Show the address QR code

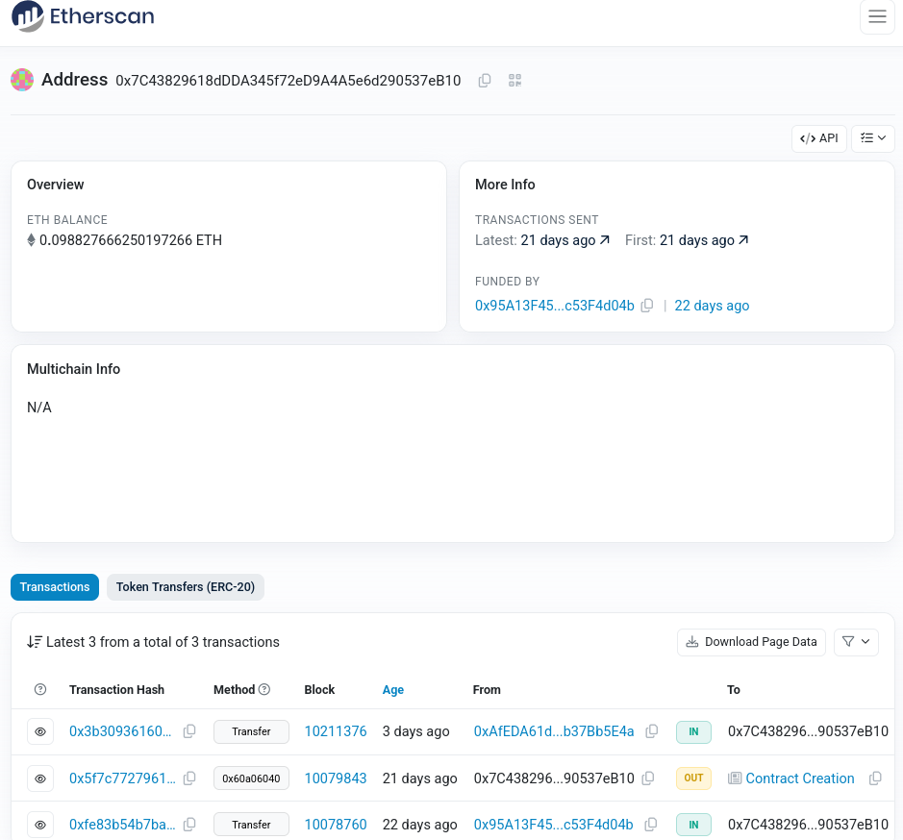click(x=514, y=81)
